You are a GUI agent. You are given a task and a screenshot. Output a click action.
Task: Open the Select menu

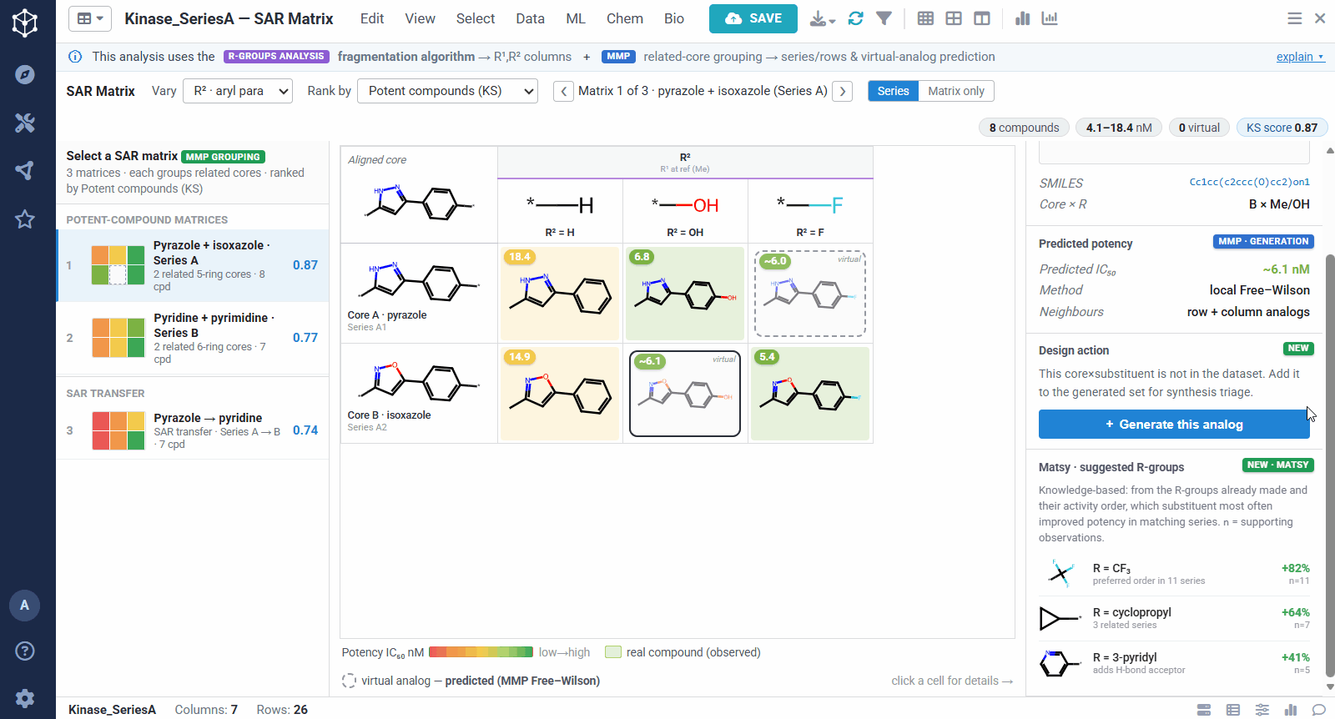point(476,18)
